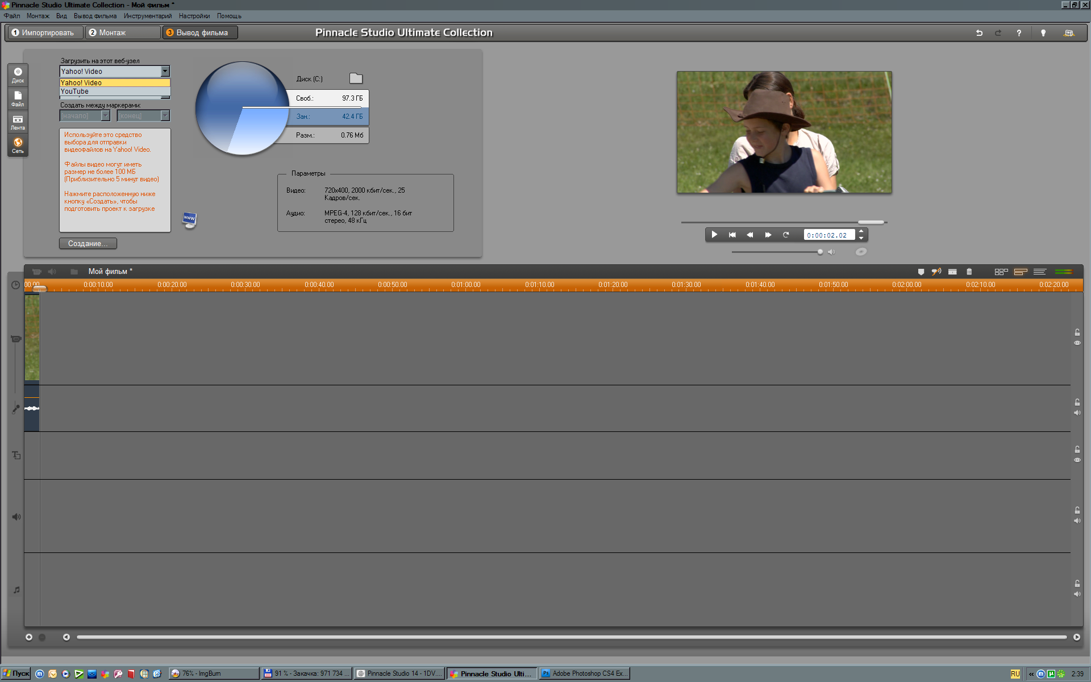Click the preview scrubber handle
Viewport: 1091px width, 682px height.
pos(871,222)
